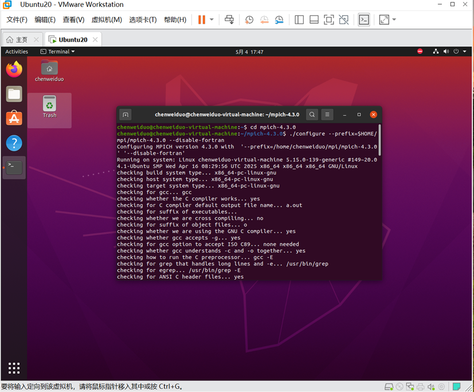
Task: Expand the system menu arrow in the top bar
Action: click(x=465, y=52)
